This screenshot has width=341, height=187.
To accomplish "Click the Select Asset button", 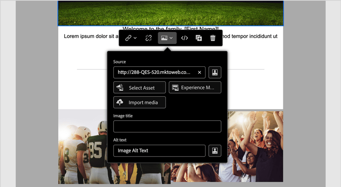I will (140, 88).
